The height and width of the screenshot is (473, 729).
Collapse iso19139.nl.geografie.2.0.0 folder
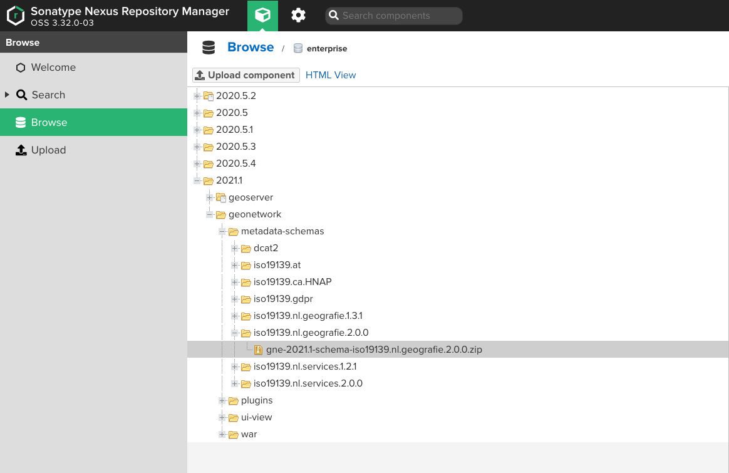point(235,333)
